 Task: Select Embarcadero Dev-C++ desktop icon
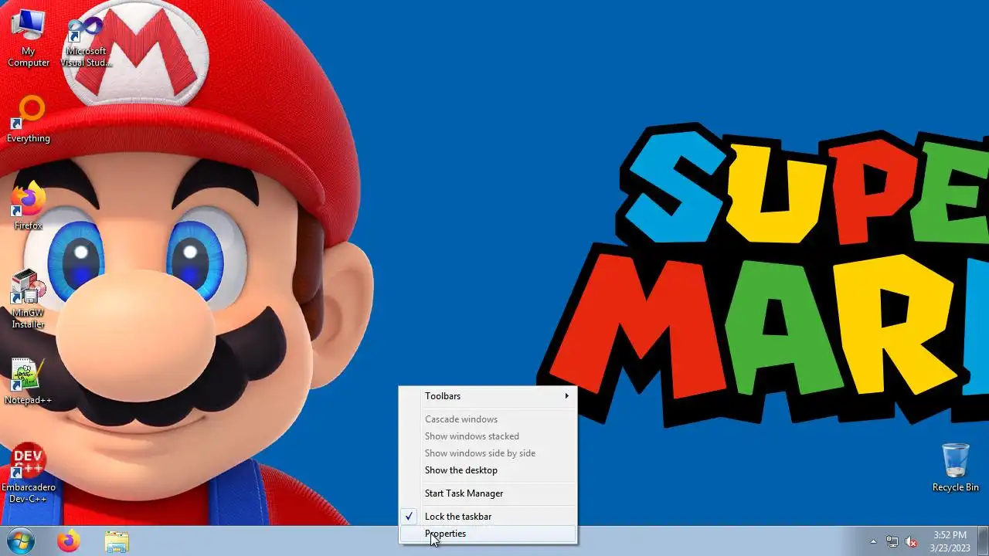pyautogui.click(x=28, y=474)
